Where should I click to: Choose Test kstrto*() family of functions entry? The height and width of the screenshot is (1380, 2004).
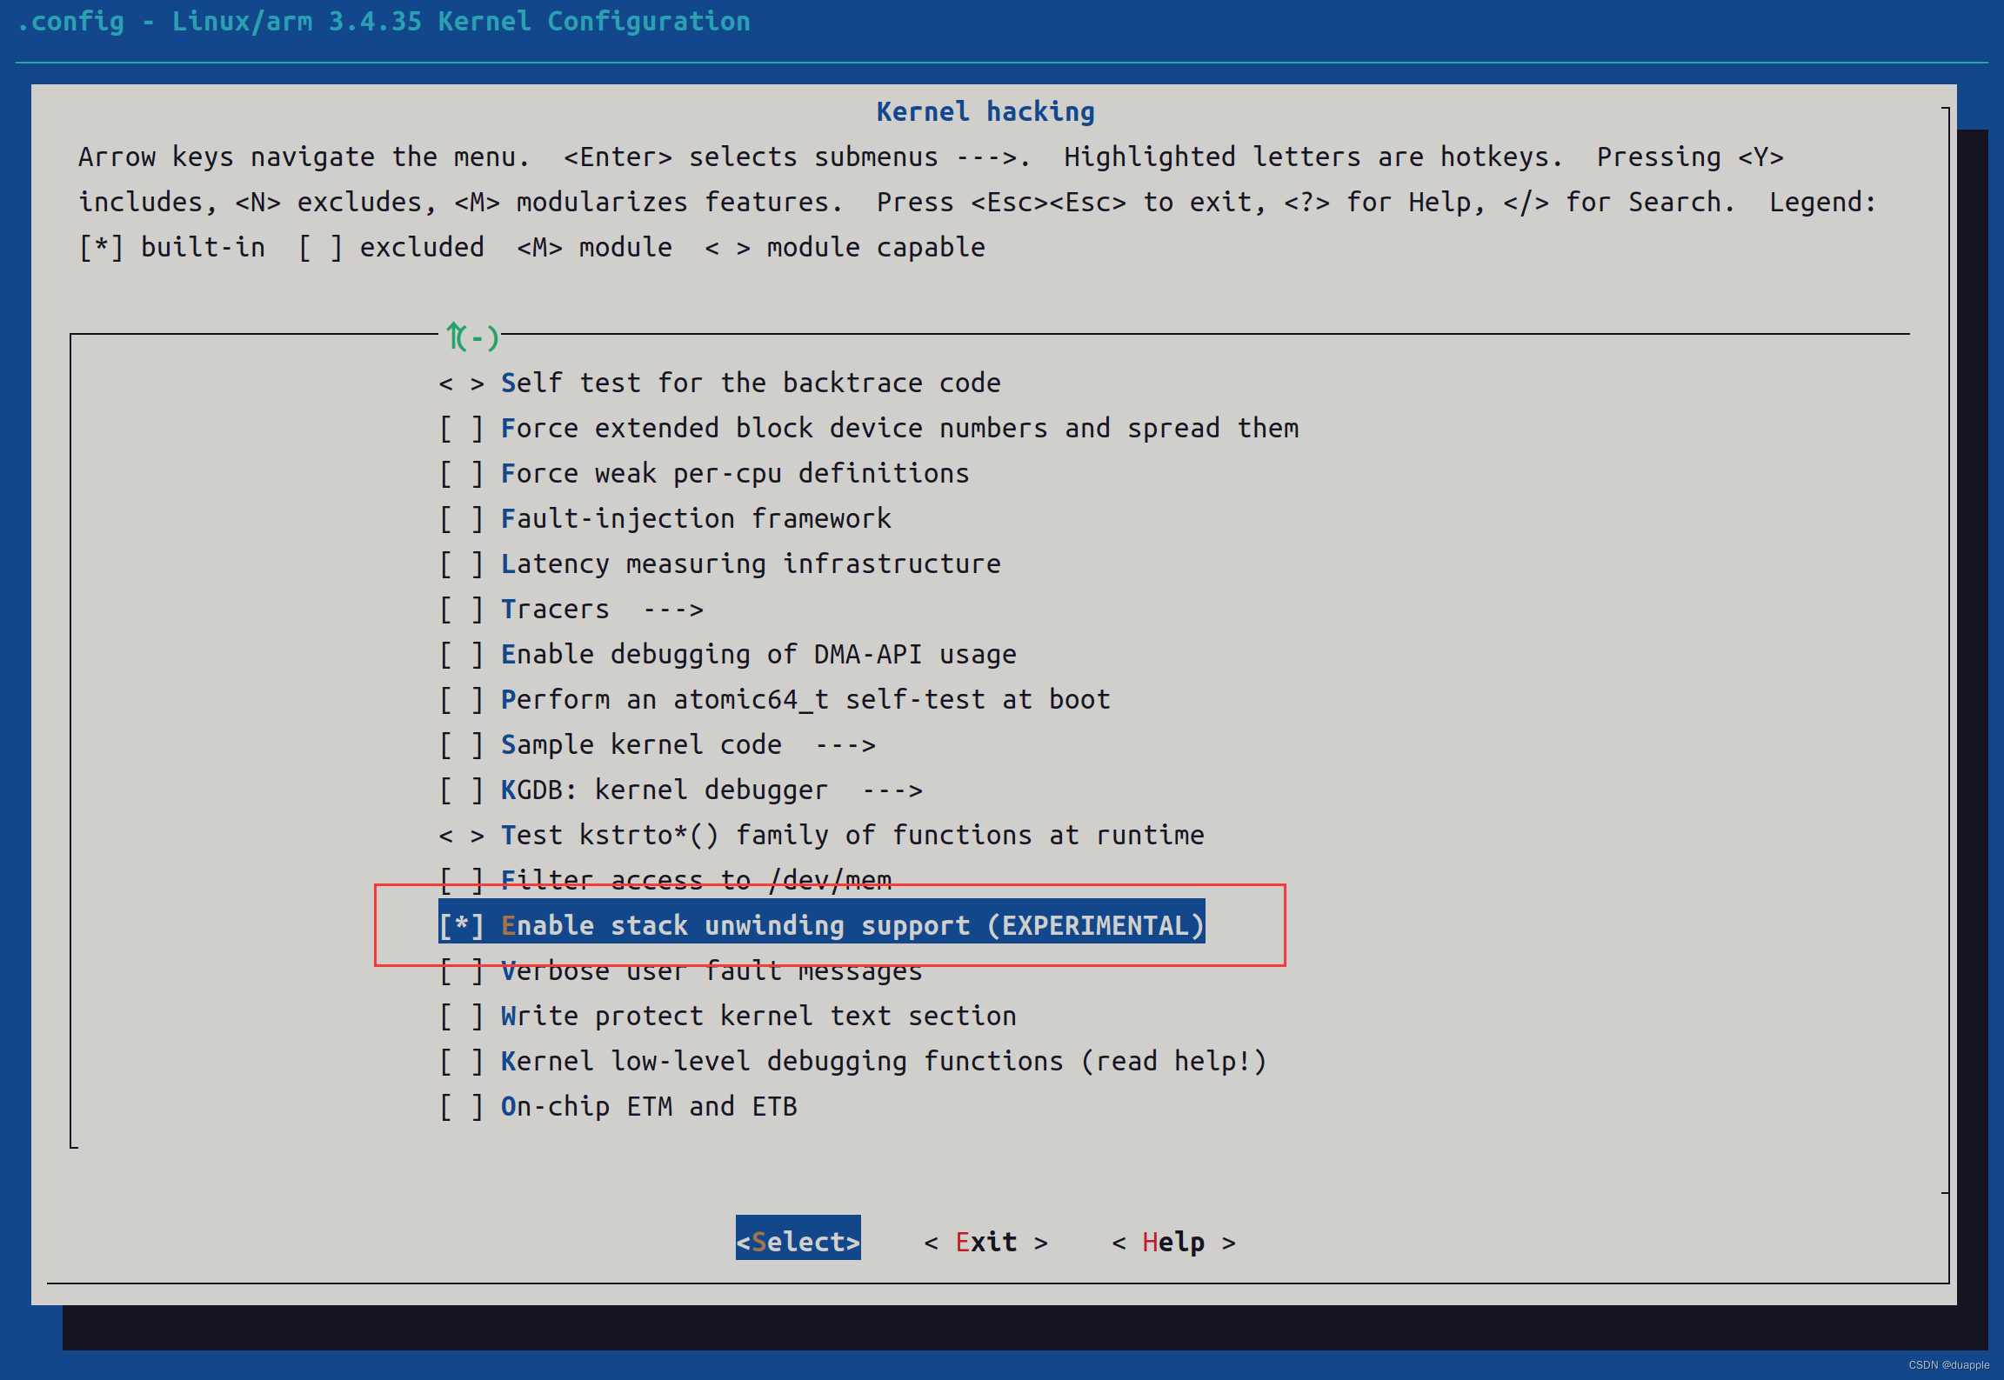click(x=852, y=835)
